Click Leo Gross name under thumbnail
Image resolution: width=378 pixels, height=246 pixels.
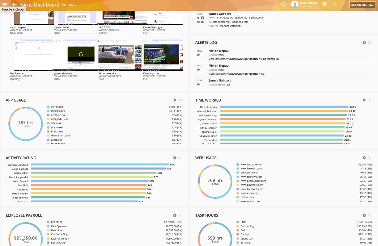tap(104, 27)
